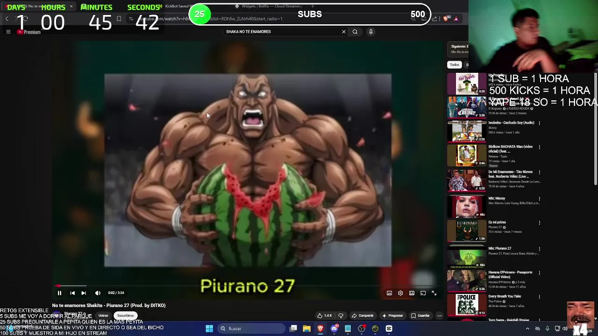
Task: Dislike the current video
Action: (x=341, y=315)
